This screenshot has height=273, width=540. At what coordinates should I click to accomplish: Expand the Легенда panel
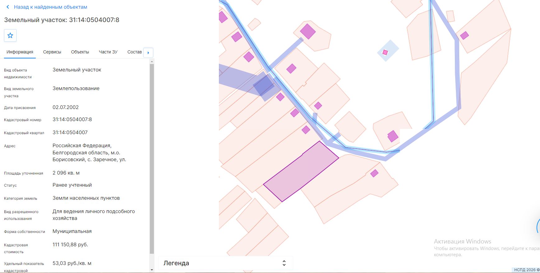226,263
